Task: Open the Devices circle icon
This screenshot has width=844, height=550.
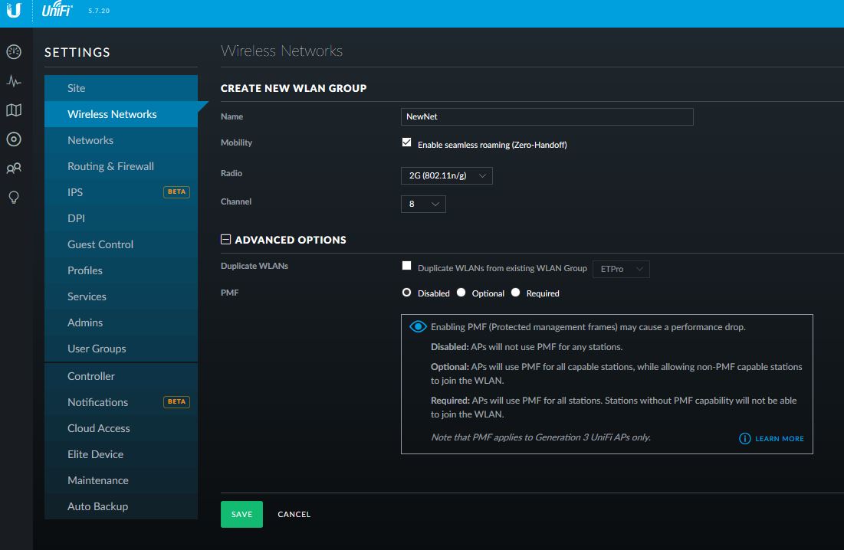Action: [x=14, y=139]
